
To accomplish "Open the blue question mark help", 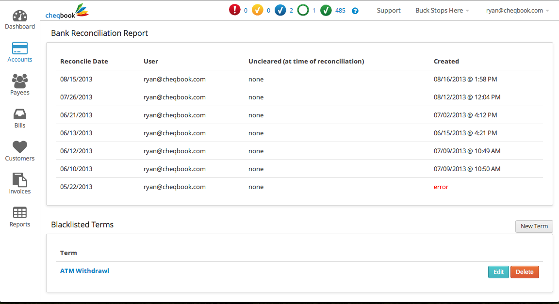I will 355,11.
